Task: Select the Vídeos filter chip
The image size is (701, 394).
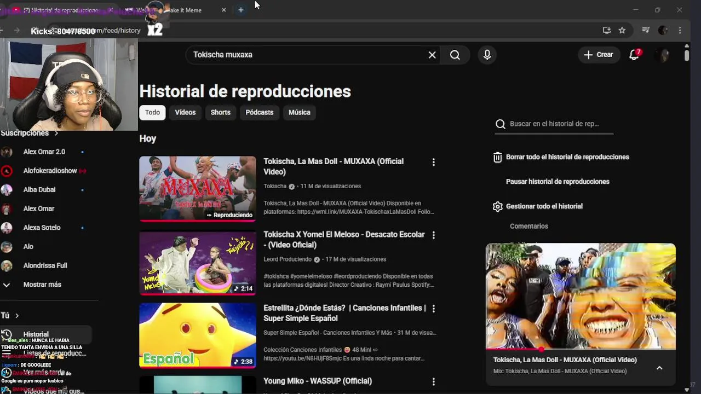Action: 185,112
